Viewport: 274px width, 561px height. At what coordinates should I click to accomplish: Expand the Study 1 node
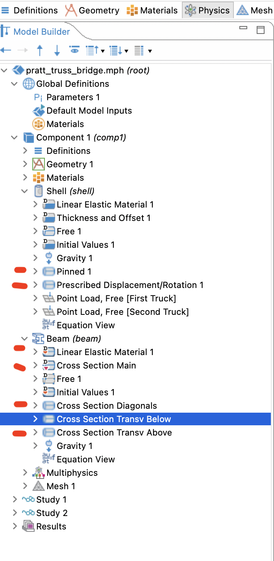tap(15, 499)
